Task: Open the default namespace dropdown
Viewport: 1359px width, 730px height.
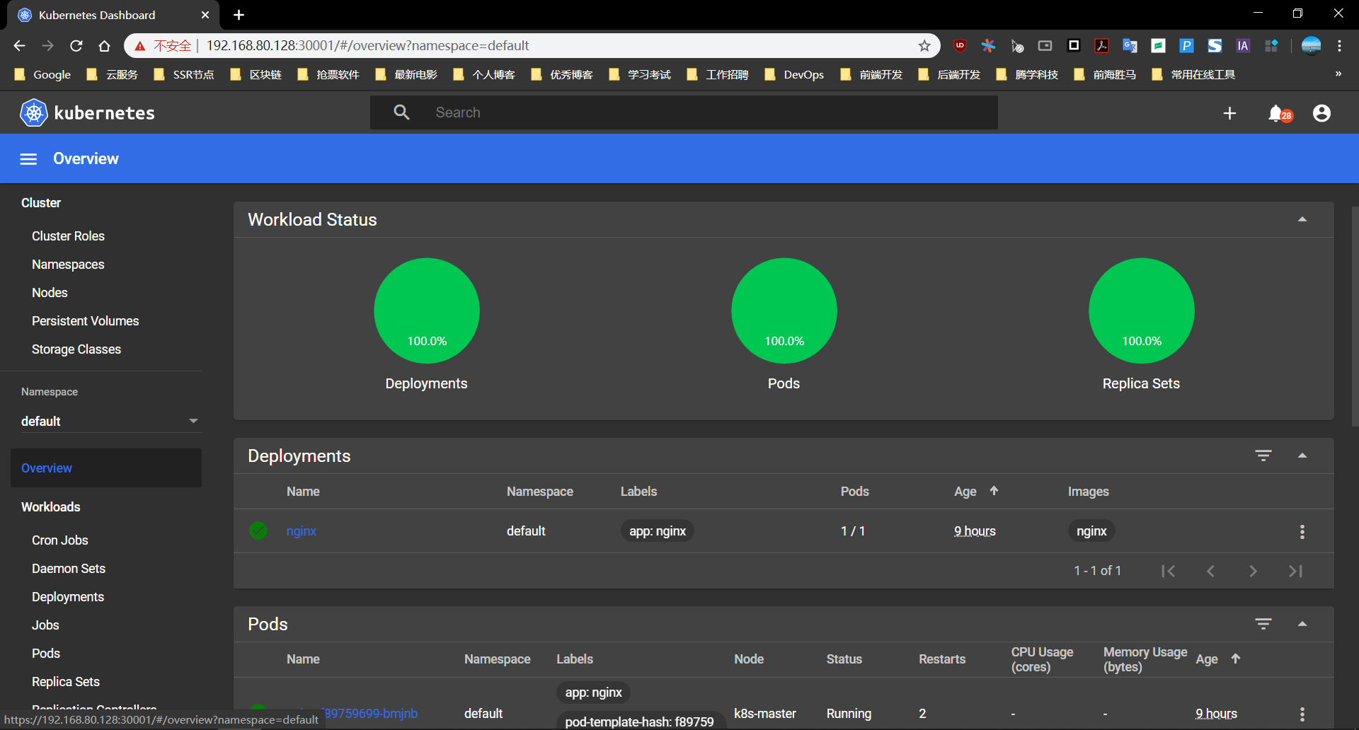Action: coord(110,421)
